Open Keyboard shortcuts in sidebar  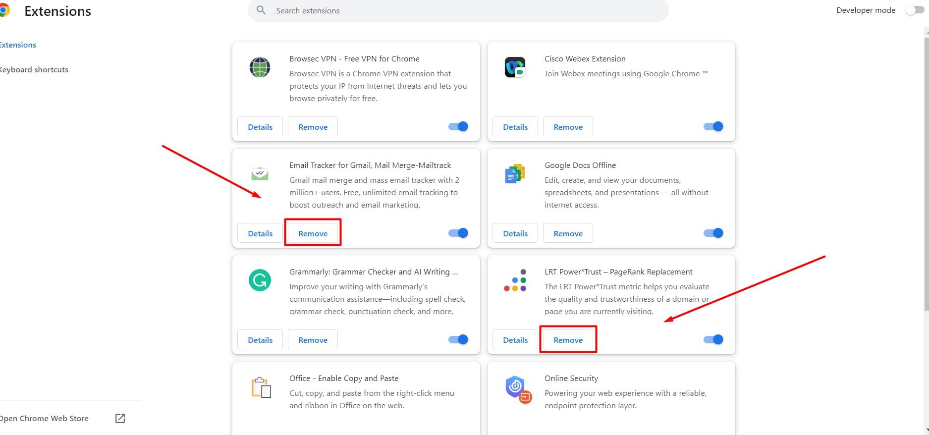(34, 69)
